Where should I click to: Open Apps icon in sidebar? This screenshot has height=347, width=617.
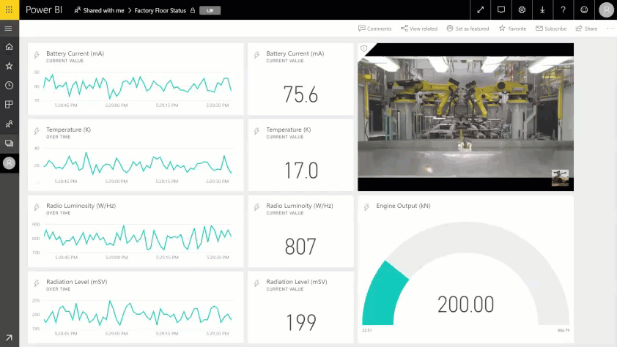tap(9, 105)
